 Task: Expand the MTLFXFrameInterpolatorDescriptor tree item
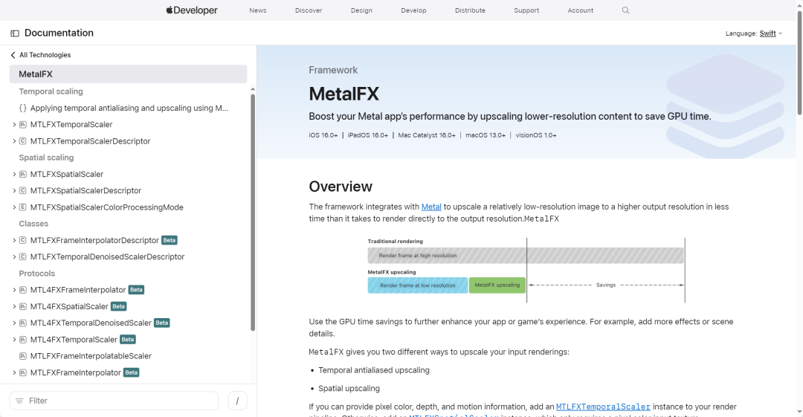14,240
